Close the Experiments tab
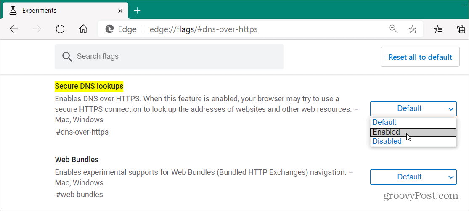 [120, 11]
